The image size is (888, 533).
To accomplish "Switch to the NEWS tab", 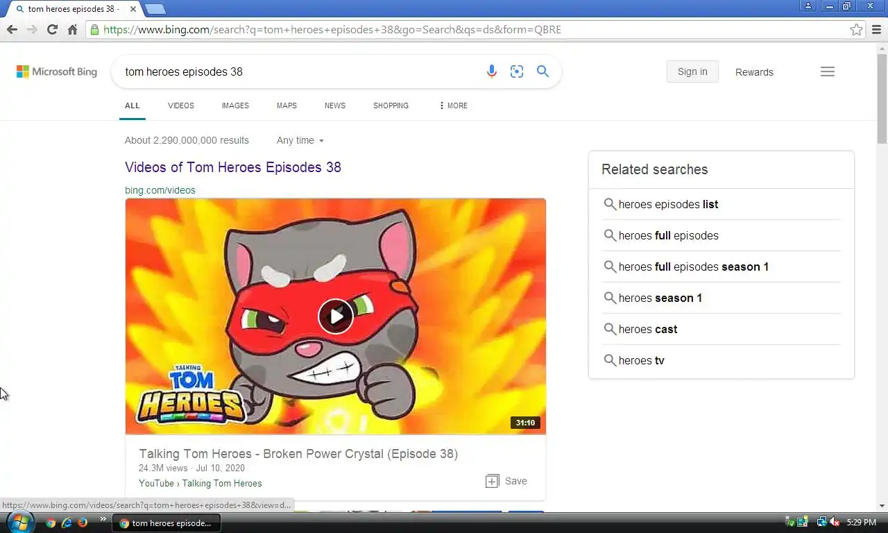I will [335, 105].
